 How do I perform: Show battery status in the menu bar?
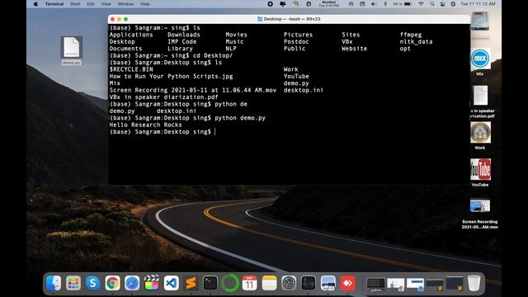pyautogui.click(x=403, y=4)
